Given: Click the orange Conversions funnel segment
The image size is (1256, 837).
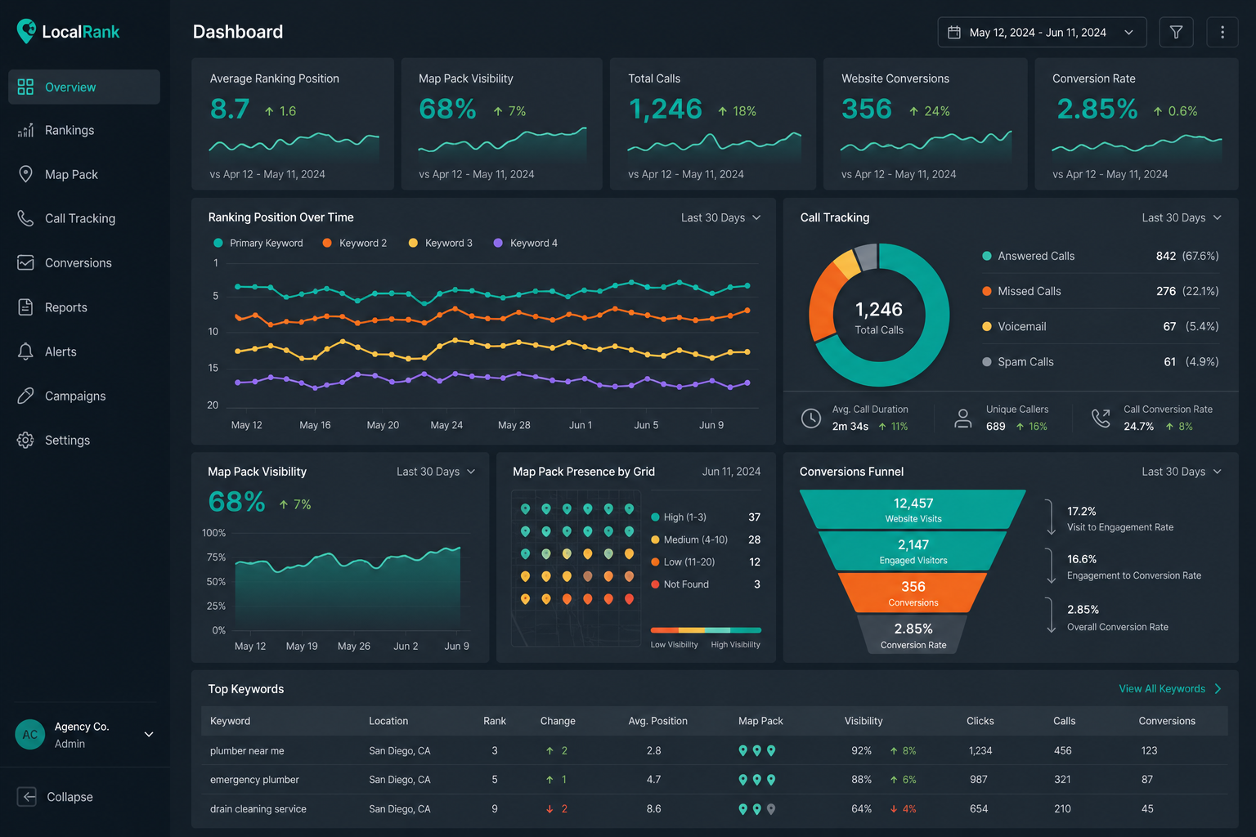Looking at the screenshot, I should (913, 593).
